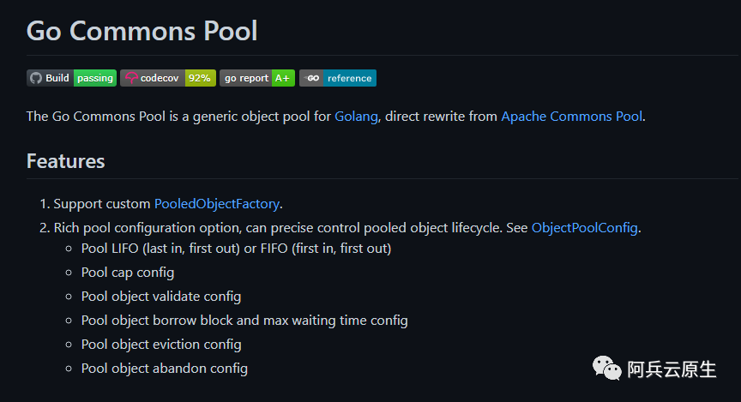Click Pool object eviction config item

point(161,345)
